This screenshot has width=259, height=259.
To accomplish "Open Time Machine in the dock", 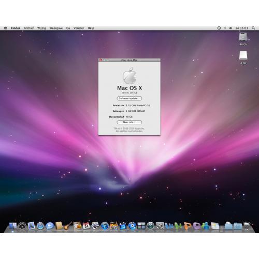I will point(150,226).
